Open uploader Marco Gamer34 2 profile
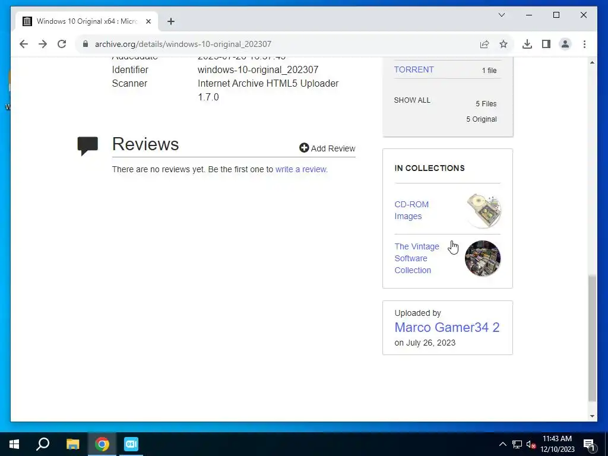The image size is (608, 456). pyautogui.click(x=446, y=327)
